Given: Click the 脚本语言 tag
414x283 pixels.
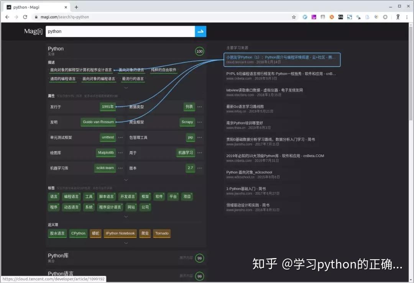Looking at the screenshot, I should pyautogui.click(x=107, y=196).
